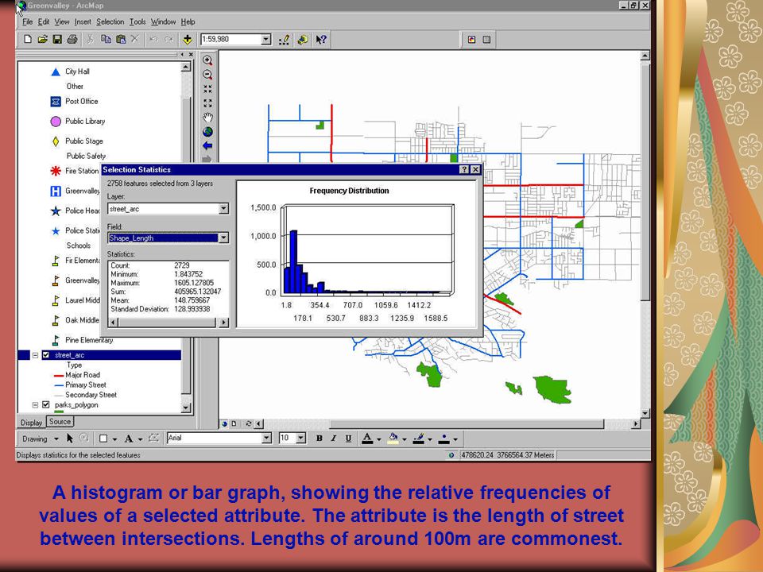
Task: Toggle underline text formatting
Action: pyautogui.click(x=348, y=439)
